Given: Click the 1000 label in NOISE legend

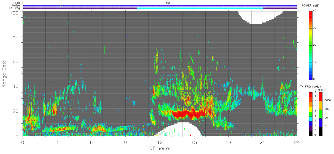Looking at the screenshot, I should (x=326, y=109).
